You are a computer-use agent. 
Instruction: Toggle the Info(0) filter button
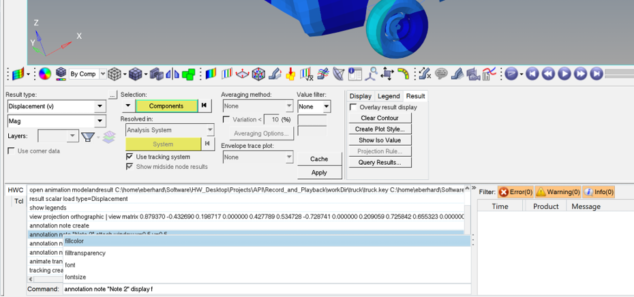[599, 192]
